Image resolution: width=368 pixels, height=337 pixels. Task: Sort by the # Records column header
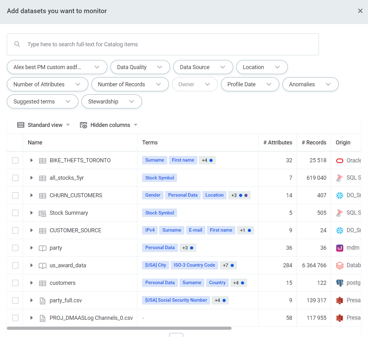tap(314, 143)
